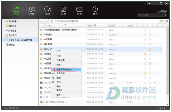Viewport: 171px width, 112px height.
Task: Toggle follow bulb for 03行政部
Action: point(150,40)
